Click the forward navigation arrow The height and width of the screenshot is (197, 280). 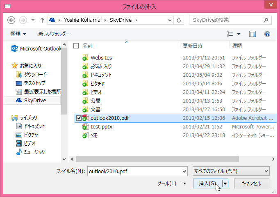tap(23, 20)
